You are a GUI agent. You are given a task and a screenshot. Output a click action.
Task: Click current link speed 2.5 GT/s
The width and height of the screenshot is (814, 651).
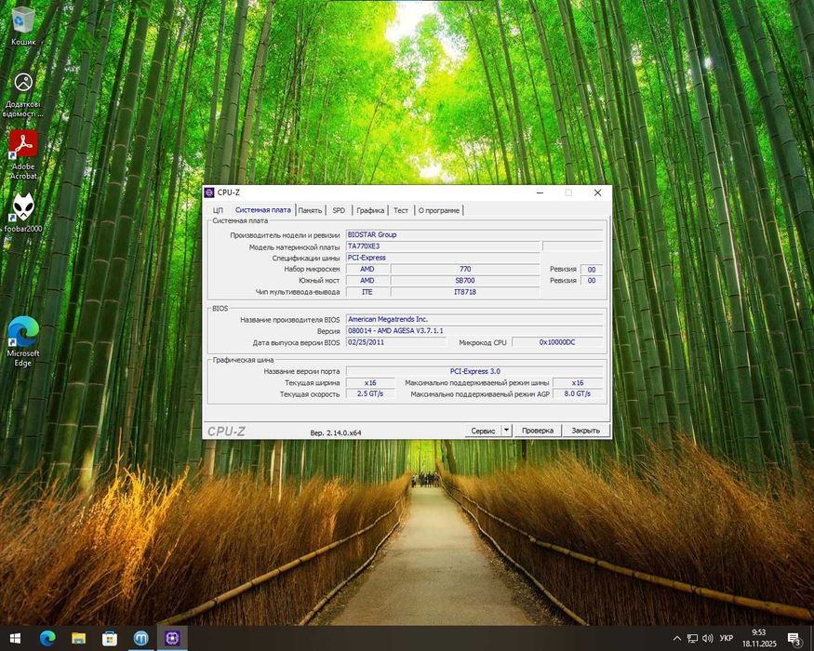point(370,393)
